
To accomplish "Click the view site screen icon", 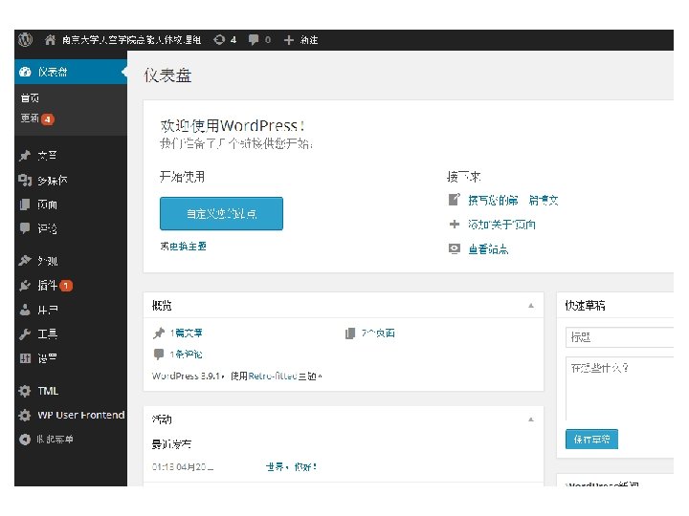I will point(454,248).
